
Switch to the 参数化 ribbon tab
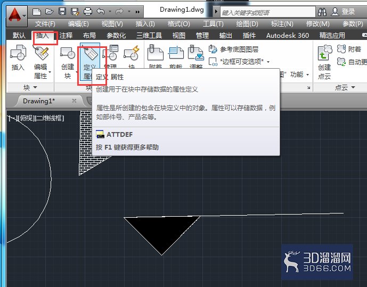116,36
